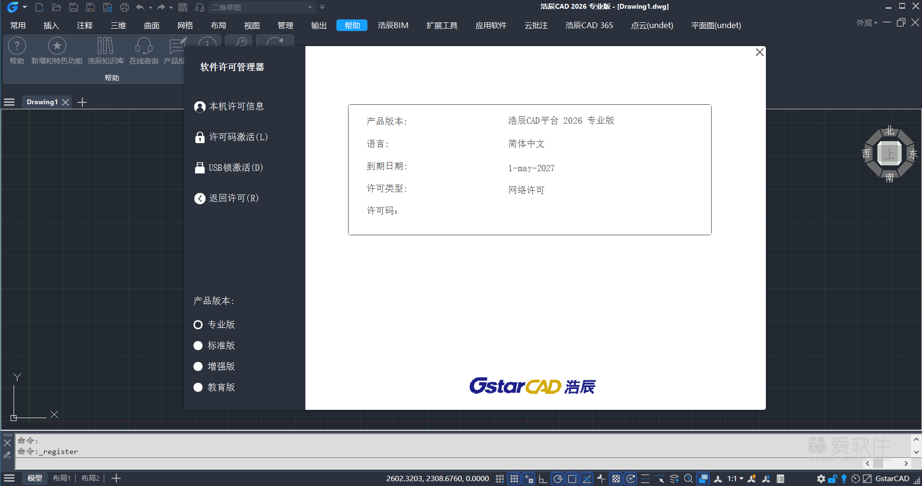Close the Drawing1 document tab
This screenshot has width=922, height=486.
click(x=65, y=102)
